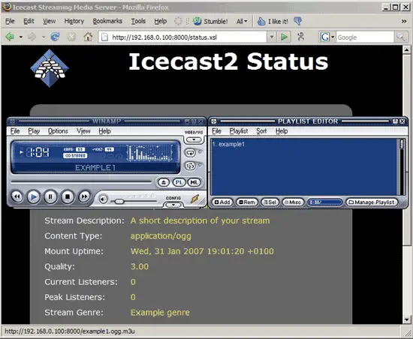This screenshot has height=339, width=413.
Task: Expand the Winamp VIDEO/VIS drawer arrow
Action: (x=194, y=139)
